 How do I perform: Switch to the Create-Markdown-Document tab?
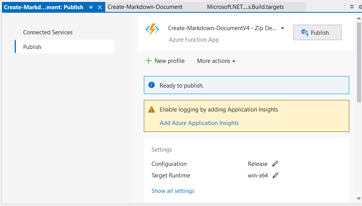145,7
